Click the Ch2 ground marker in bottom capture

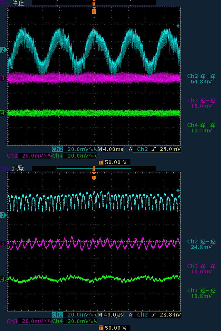coord(3,215)
